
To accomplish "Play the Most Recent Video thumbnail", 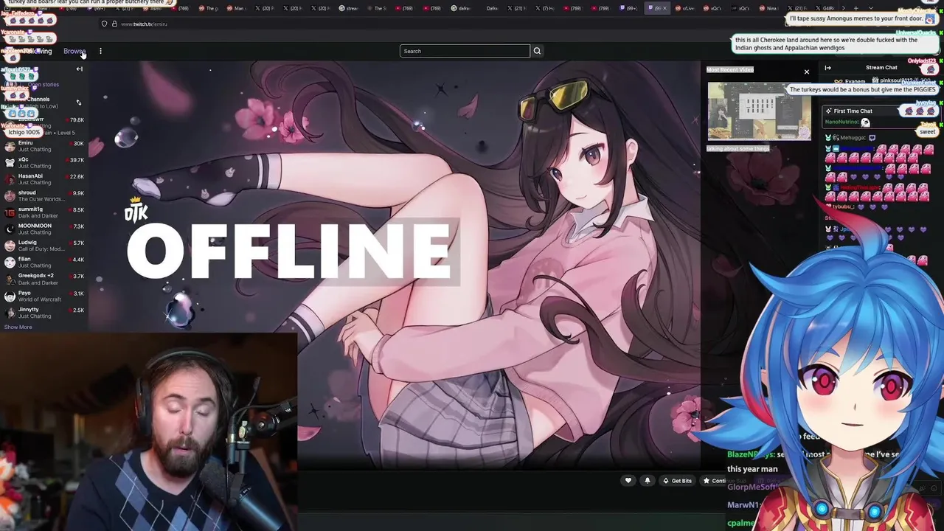I will pyautogui.click(x=759, y=111).
